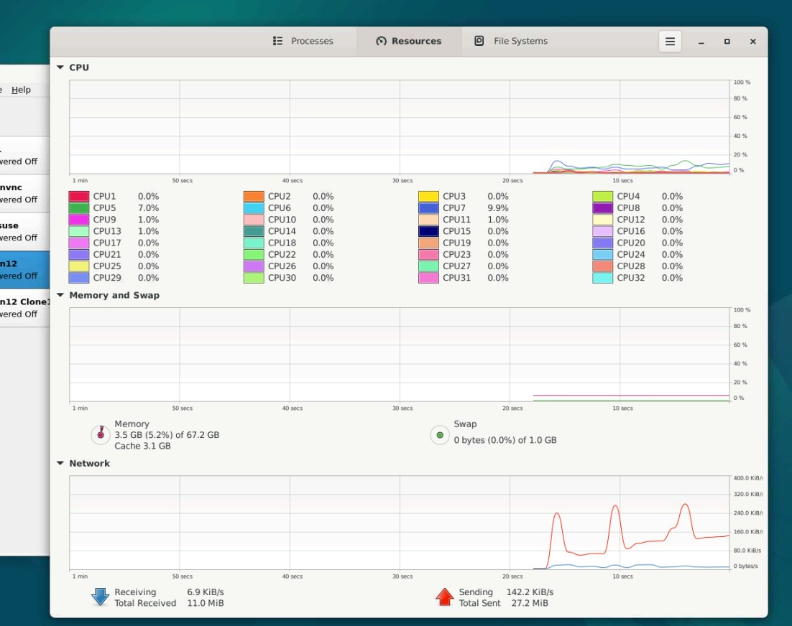The image size is (792, 626).
Task: Click the CPU15 dark blue swatch
Action: [x=428, y=231]
